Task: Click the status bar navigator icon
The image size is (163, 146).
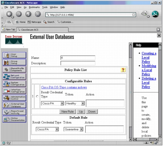Action: click(4, 143)
